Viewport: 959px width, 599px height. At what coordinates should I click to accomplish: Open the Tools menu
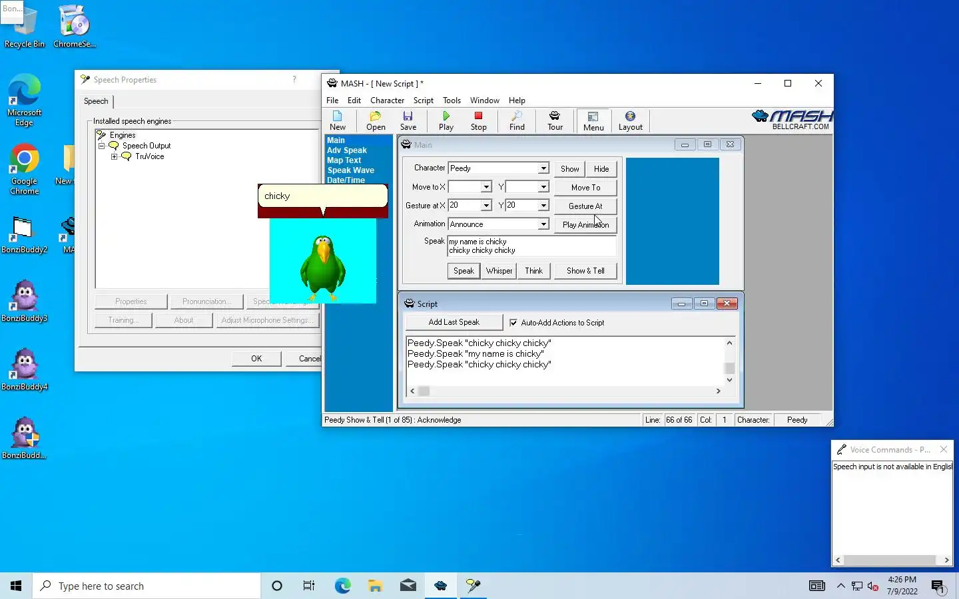(452, 100)
